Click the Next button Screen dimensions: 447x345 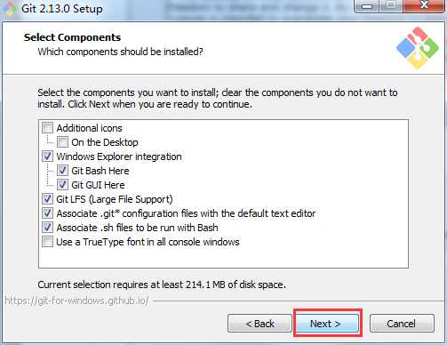pos(328,324)
